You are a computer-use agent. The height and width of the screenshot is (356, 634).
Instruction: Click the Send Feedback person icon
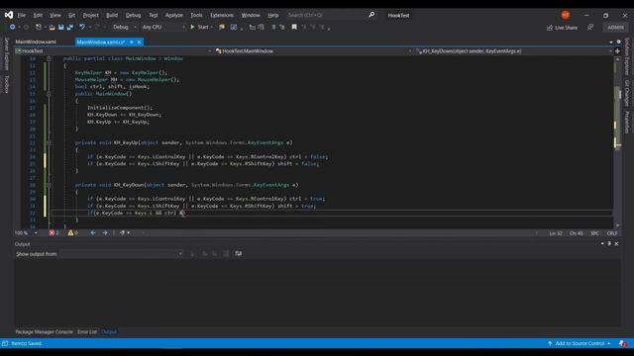coord(590,27)
